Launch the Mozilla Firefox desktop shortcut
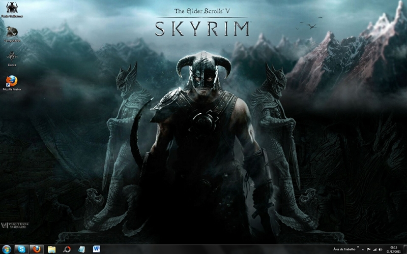Image resolution: width=407 pixels, height=254 pixels. 12,83
